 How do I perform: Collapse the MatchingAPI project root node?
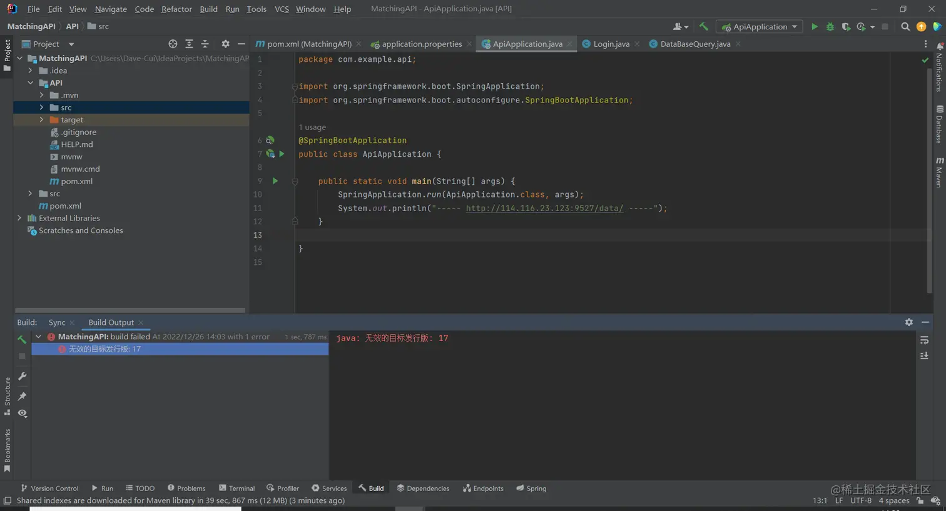tap(19, 57)
